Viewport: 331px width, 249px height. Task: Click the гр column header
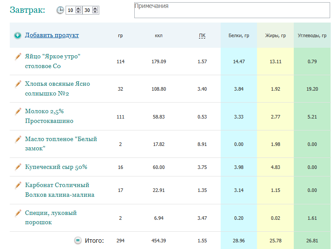pos(121,36)
